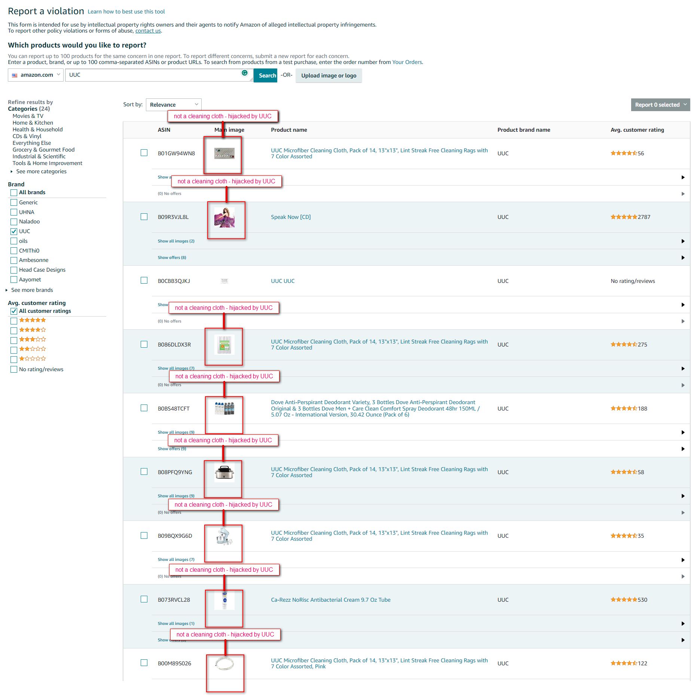Filter by Grocery & Gourmet Food category
The image size is (691, 696).
(44, 150)
